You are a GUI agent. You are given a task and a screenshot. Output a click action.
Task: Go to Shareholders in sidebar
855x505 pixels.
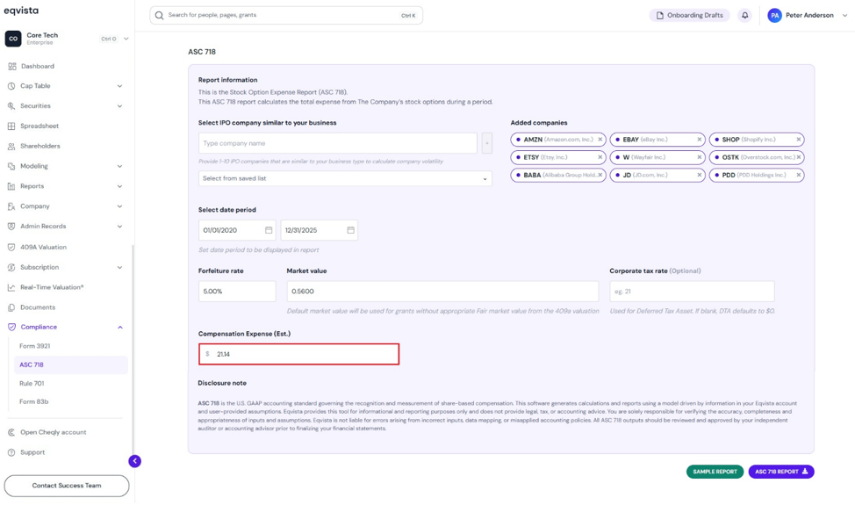point(40,146)
